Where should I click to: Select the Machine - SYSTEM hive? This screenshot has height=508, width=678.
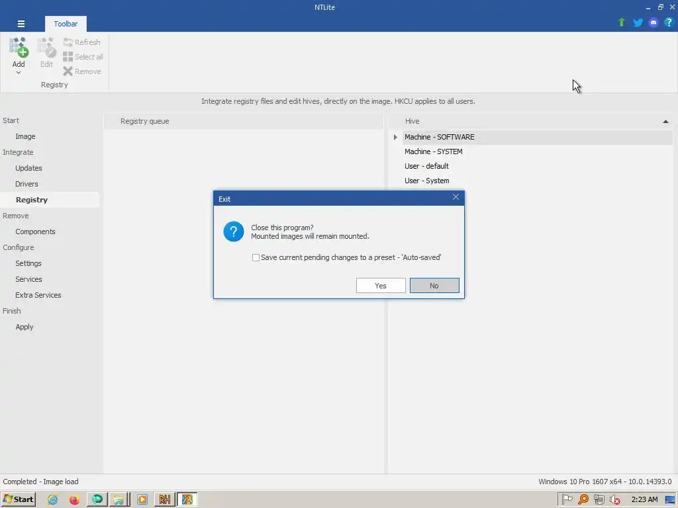click(x=433, y=151)
